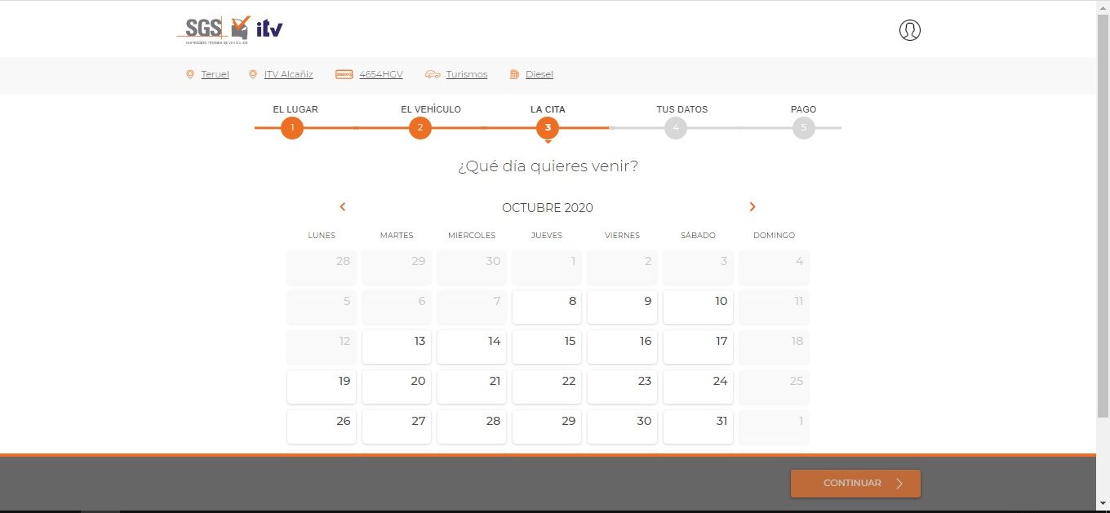This screenshot has width=1110, height=513.
Task: Click the SGS ITV logo
Action: [x=229, y=30]
